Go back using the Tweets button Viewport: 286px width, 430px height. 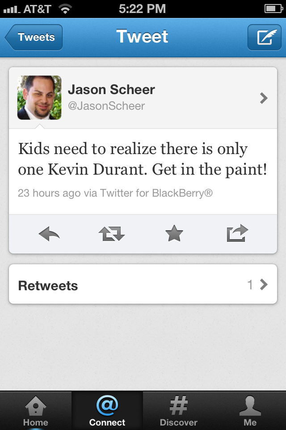[x=34, y=37]
